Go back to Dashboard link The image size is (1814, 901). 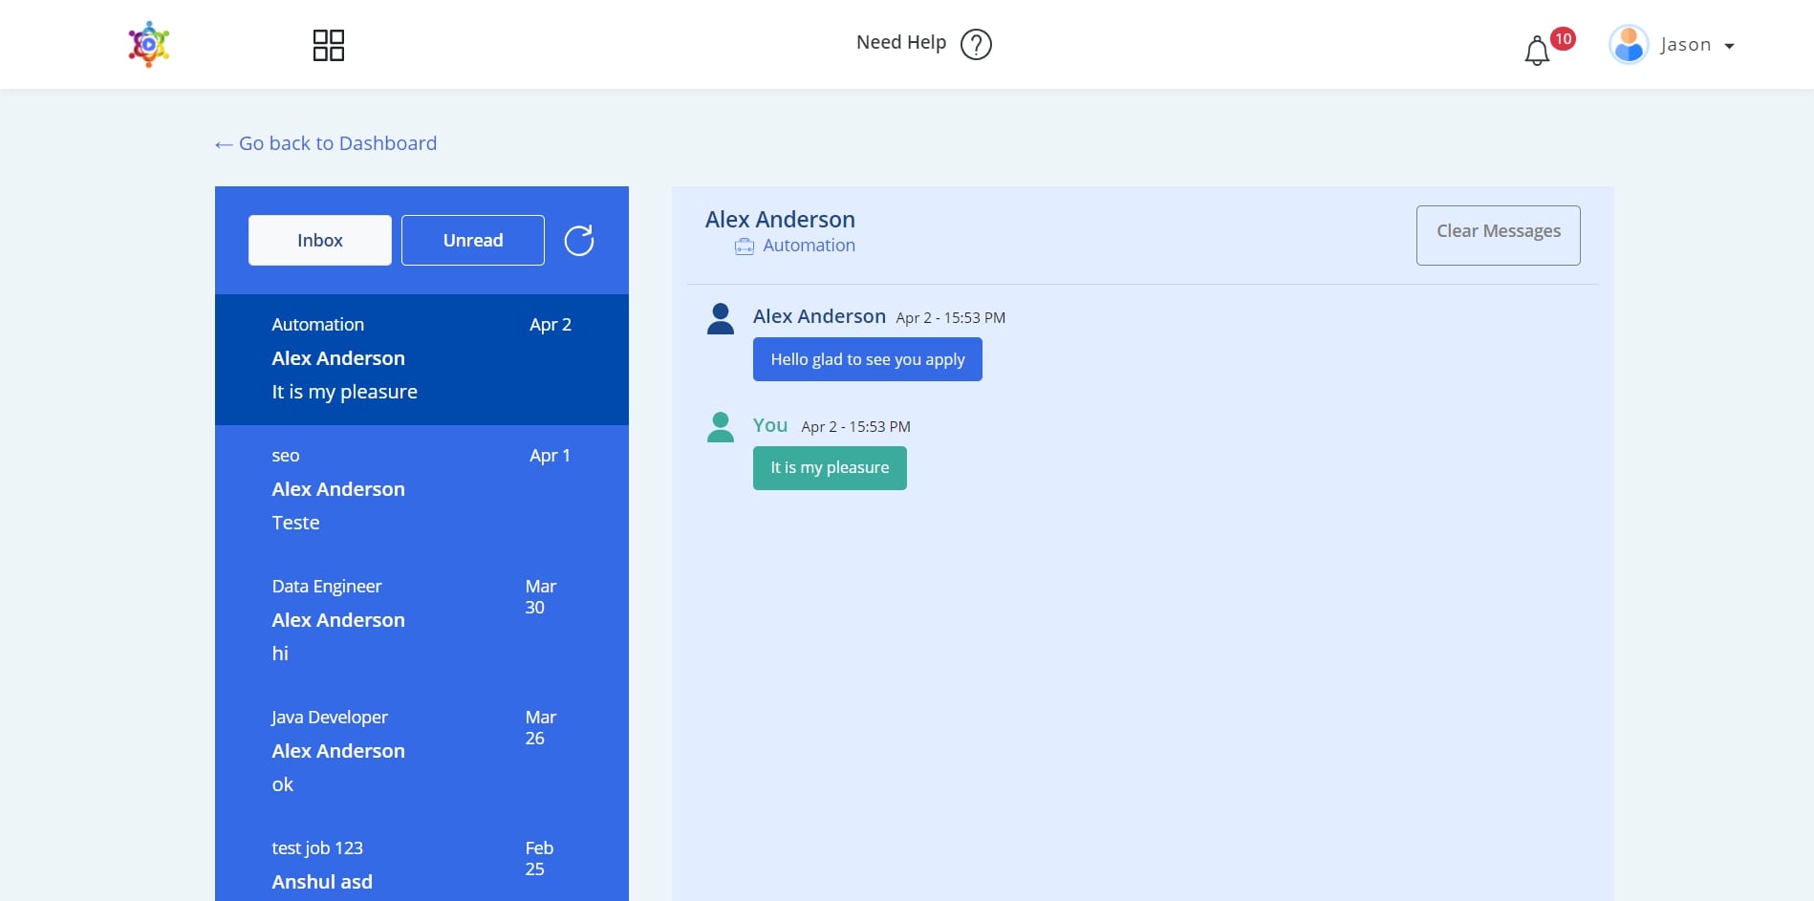click(326, 143)
